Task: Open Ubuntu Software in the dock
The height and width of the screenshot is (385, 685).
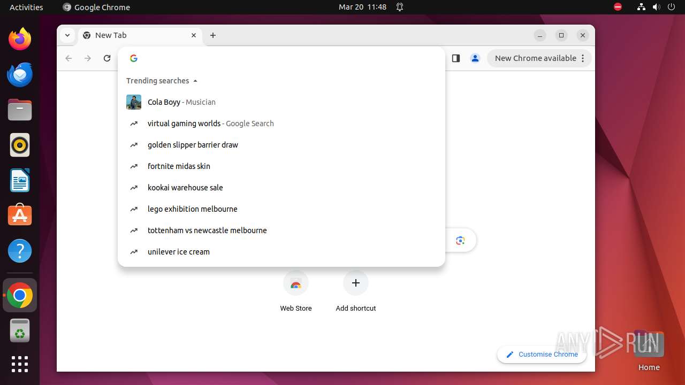Action: [20, 215]
